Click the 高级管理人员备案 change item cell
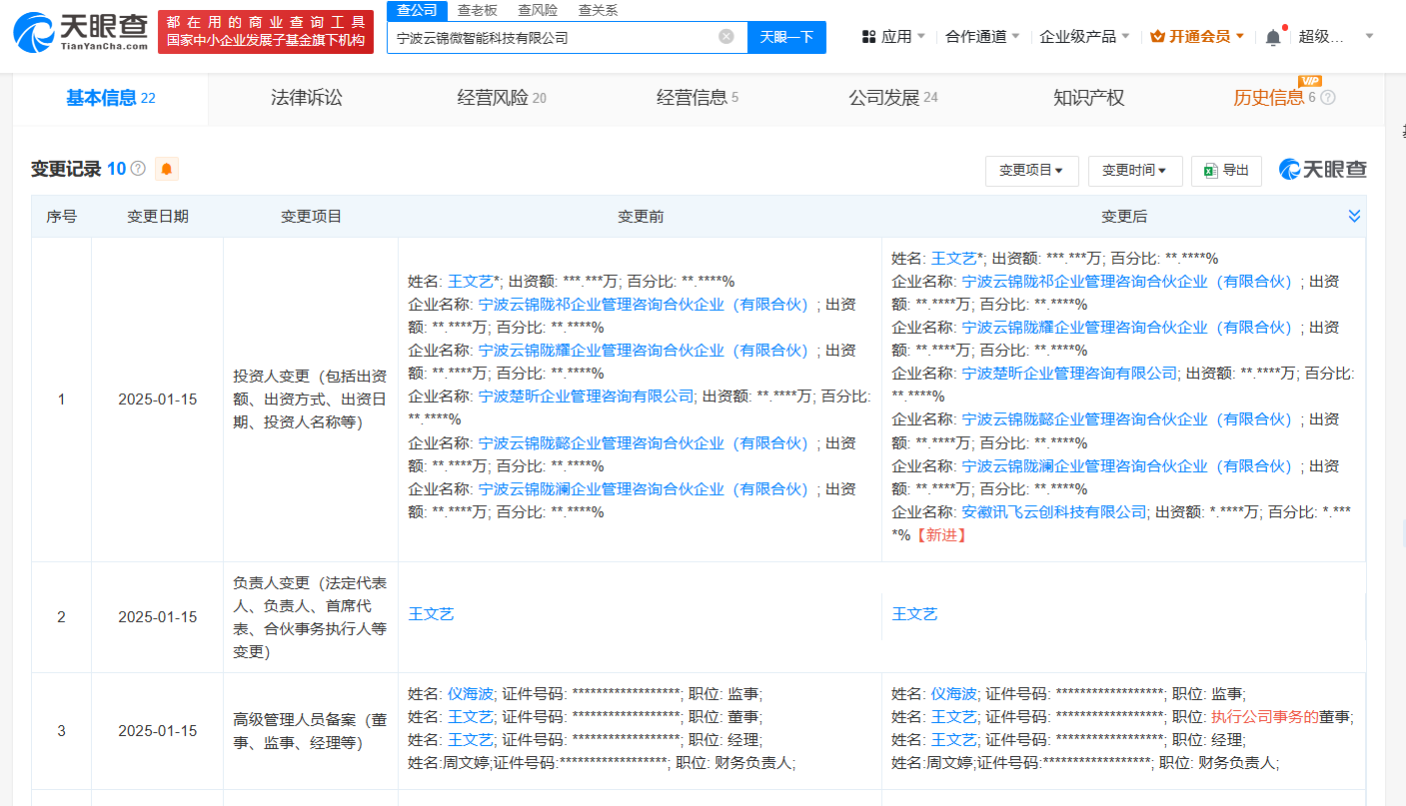Screen dimensions: 1406x806 tap(311, 731)
